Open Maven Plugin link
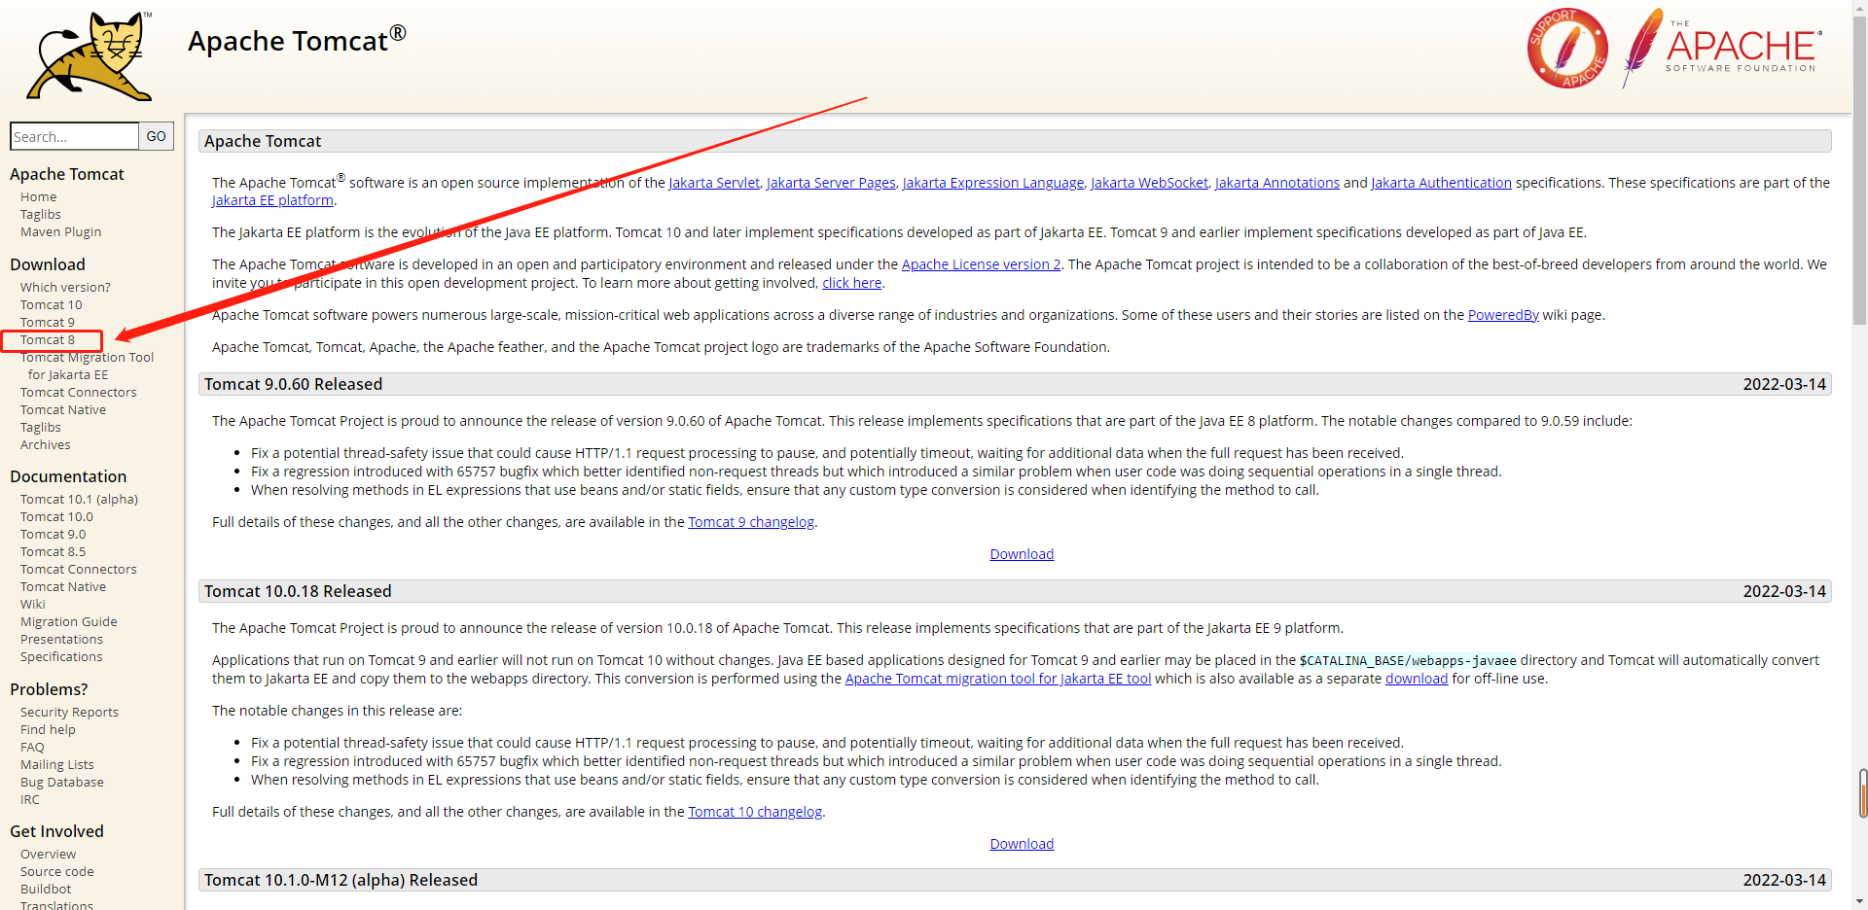The width and height of the screenshot is (1868, 910). (61, 231)
